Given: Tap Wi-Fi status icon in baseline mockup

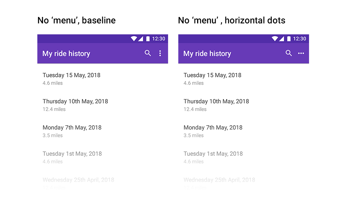Looking at the screenshot, I should pyautogui.click(x=134, y=39).
